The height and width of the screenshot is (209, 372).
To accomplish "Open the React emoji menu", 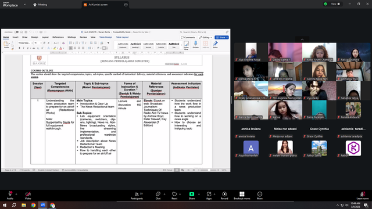I will [x=174, y=196].
